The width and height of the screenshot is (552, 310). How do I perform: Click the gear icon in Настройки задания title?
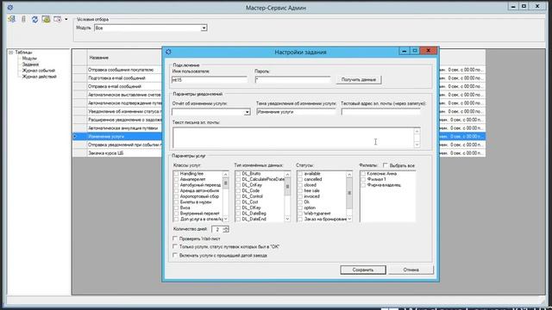168,52
